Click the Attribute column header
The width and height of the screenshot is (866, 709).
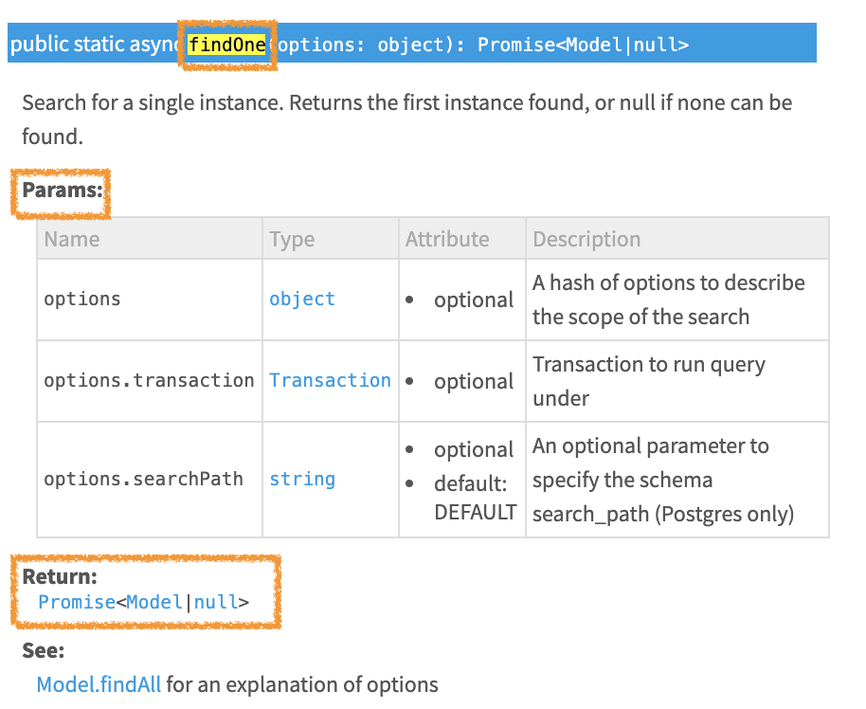pos(461,239)
